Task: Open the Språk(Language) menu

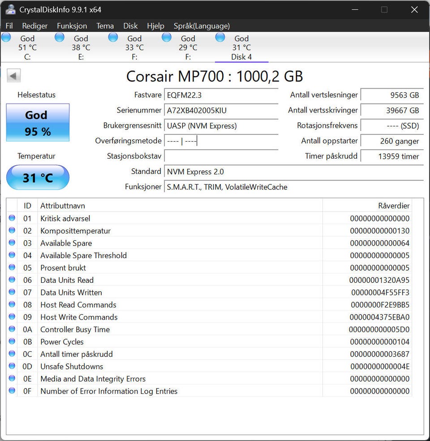Action: click(x=202, y=26)
